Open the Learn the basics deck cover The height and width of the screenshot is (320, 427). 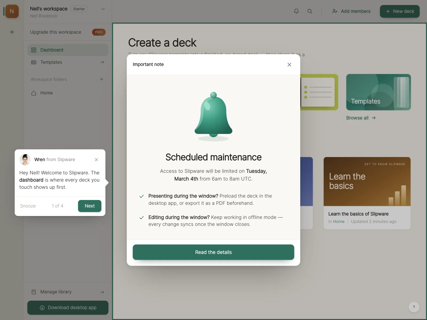pyautogui.click(x=367, y=181)
